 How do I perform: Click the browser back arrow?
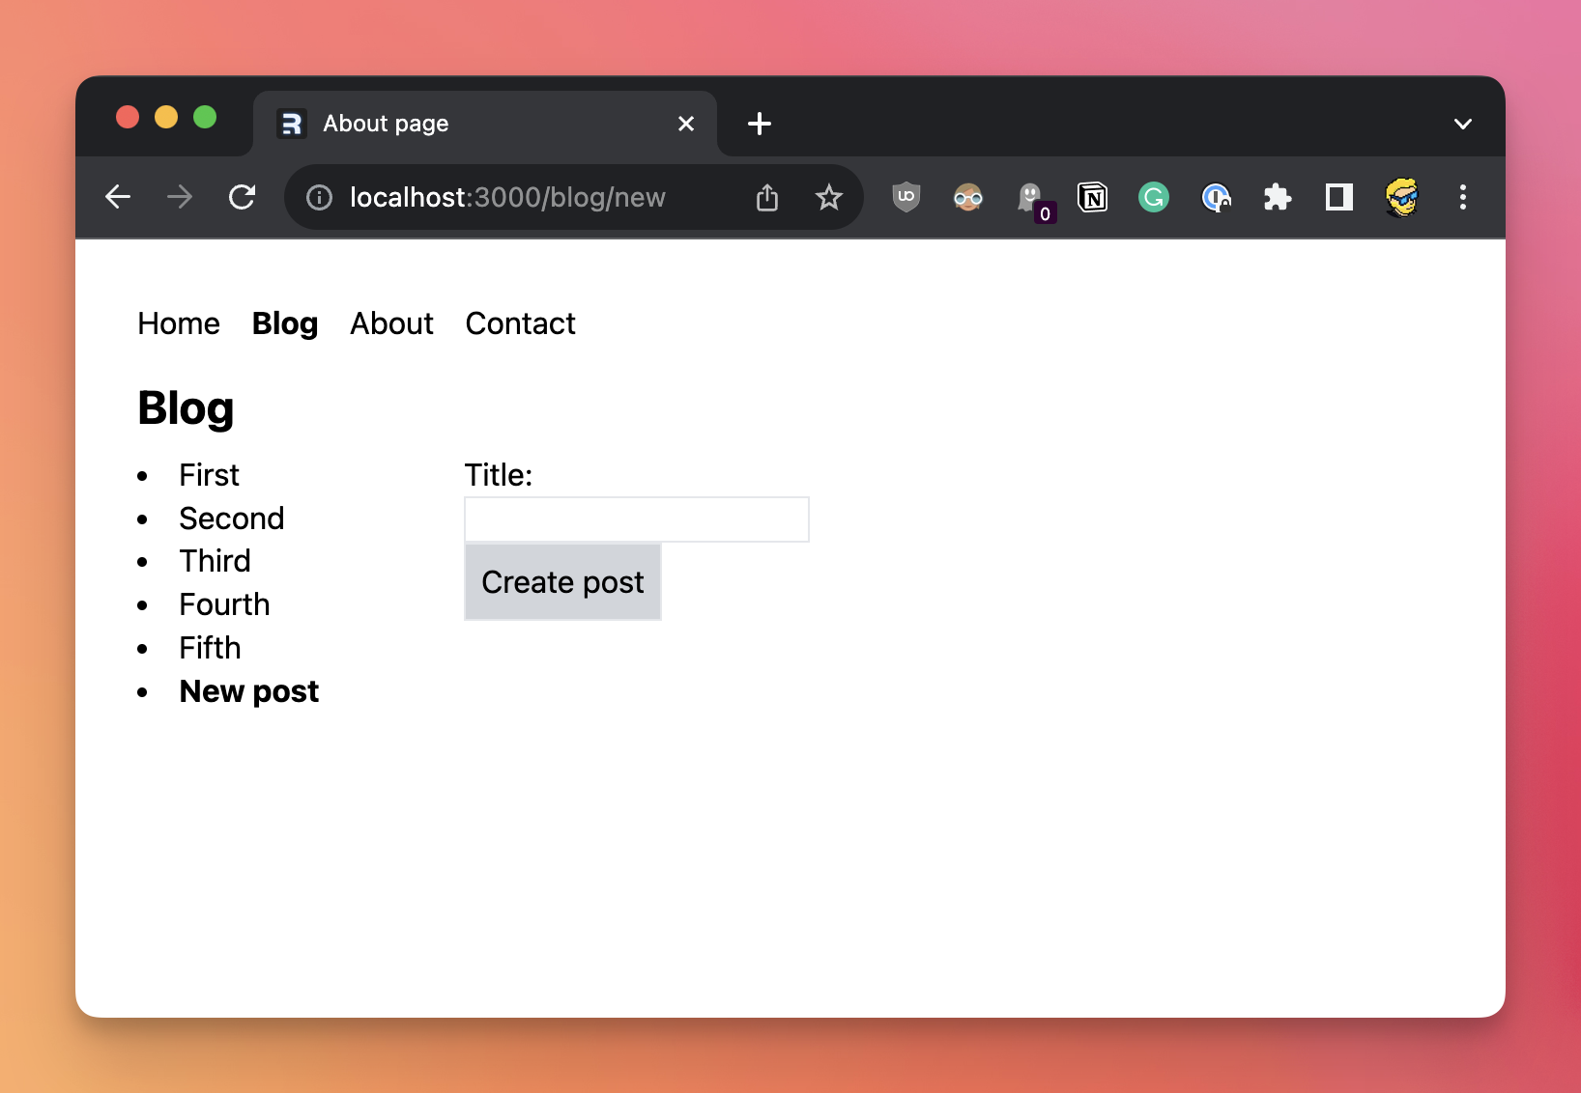[118, 197]
